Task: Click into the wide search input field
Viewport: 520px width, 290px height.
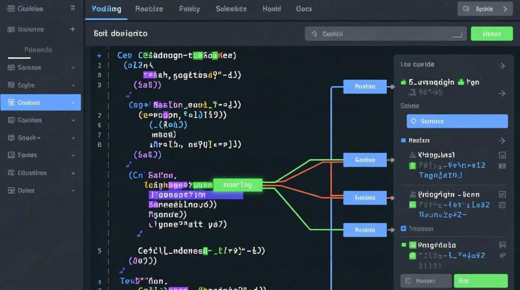Action: pos(385,34)
